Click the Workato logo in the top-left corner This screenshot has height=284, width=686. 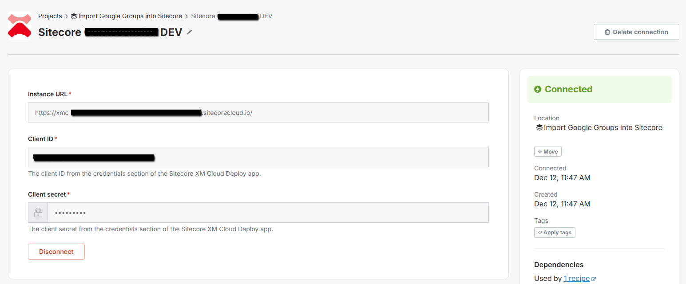pyautogui.click(x=19, y=25)
